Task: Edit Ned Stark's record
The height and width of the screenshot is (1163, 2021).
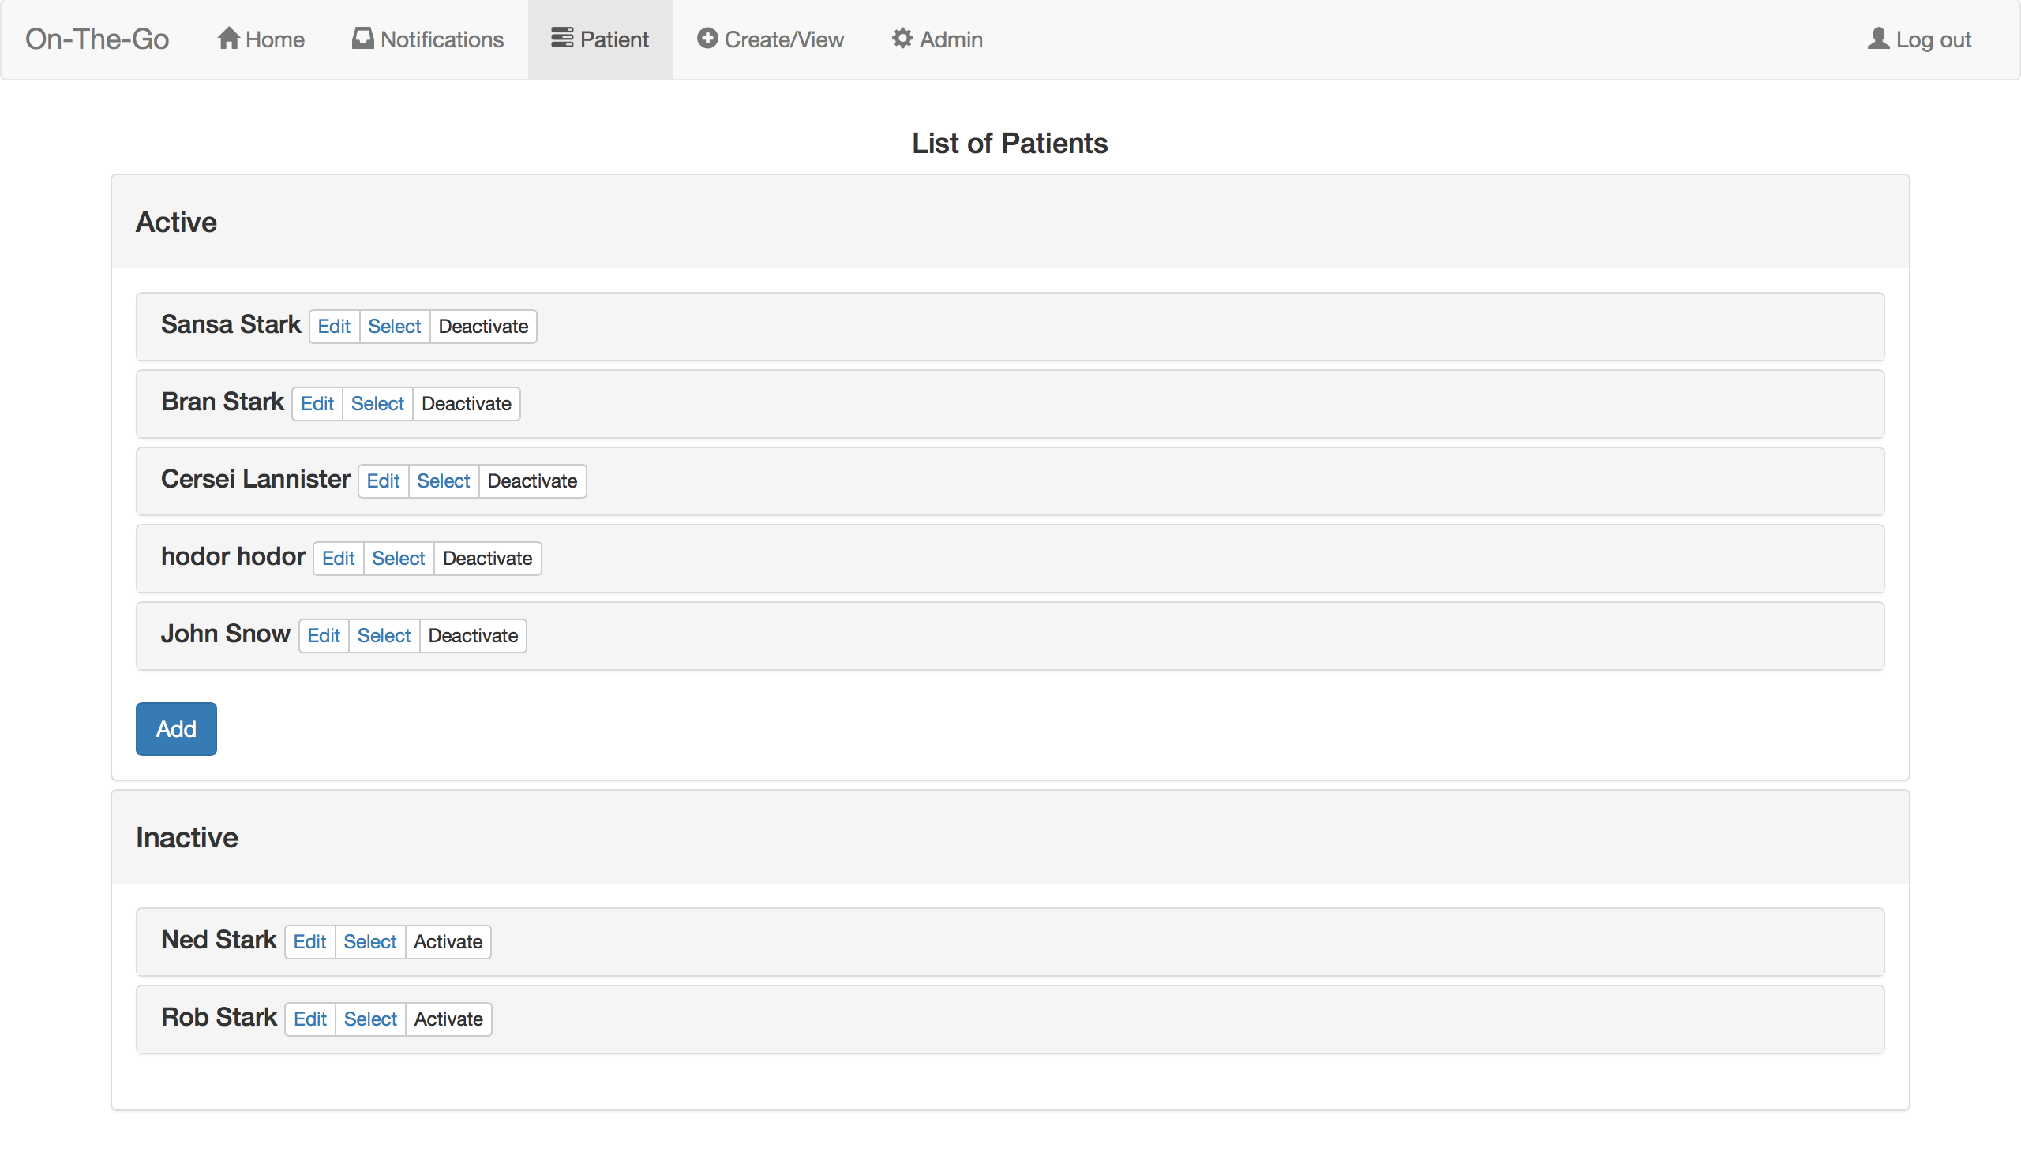Action: (309, 942)
